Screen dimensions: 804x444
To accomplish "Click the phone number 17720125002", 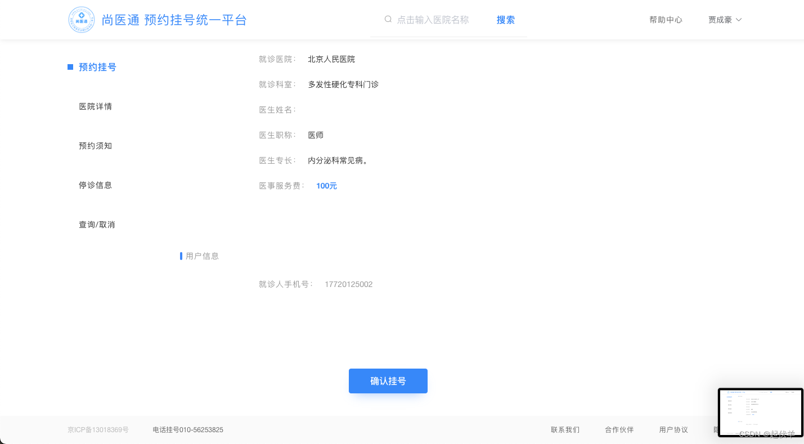I will 348,284.
